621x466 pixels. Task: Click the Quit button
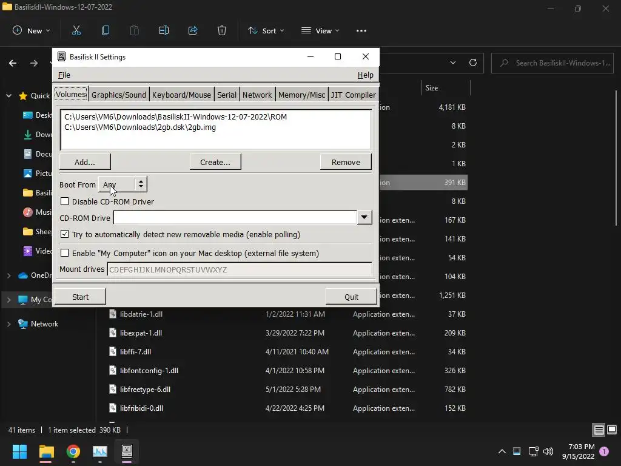(351, 297)
